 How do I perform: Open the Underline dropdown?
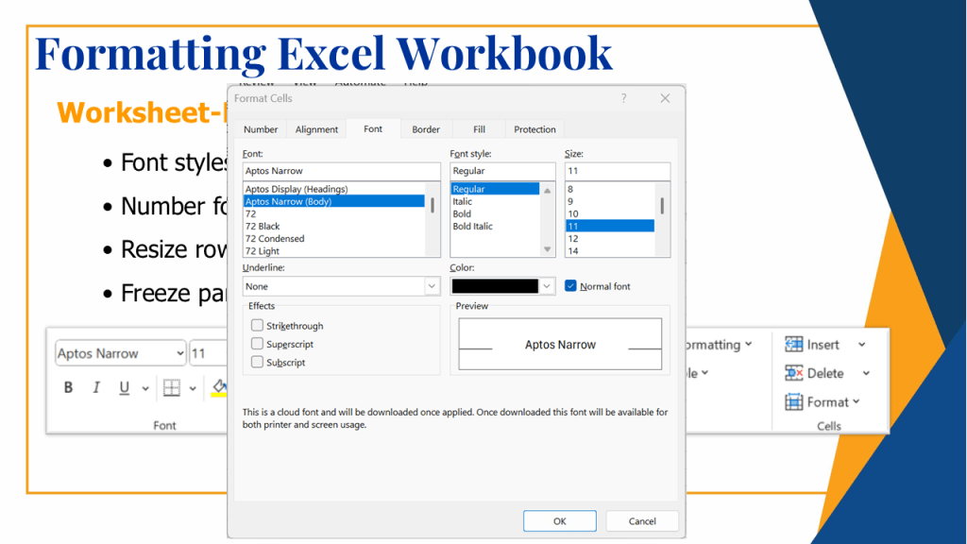(x=432, y=286)
